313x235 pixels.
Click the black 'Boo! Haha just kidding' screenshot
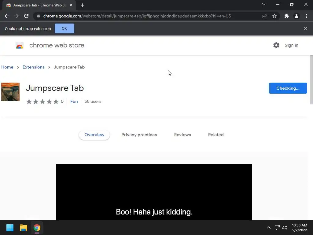(154, 192)
